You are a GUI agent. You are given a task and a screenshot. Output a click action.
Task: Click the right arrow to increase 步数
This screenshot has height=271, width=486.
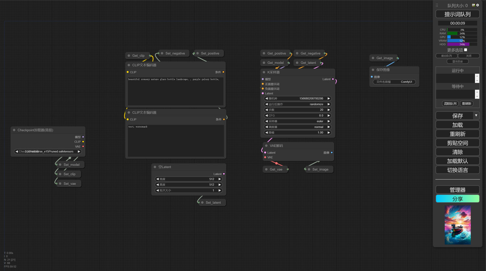(329, 110)
